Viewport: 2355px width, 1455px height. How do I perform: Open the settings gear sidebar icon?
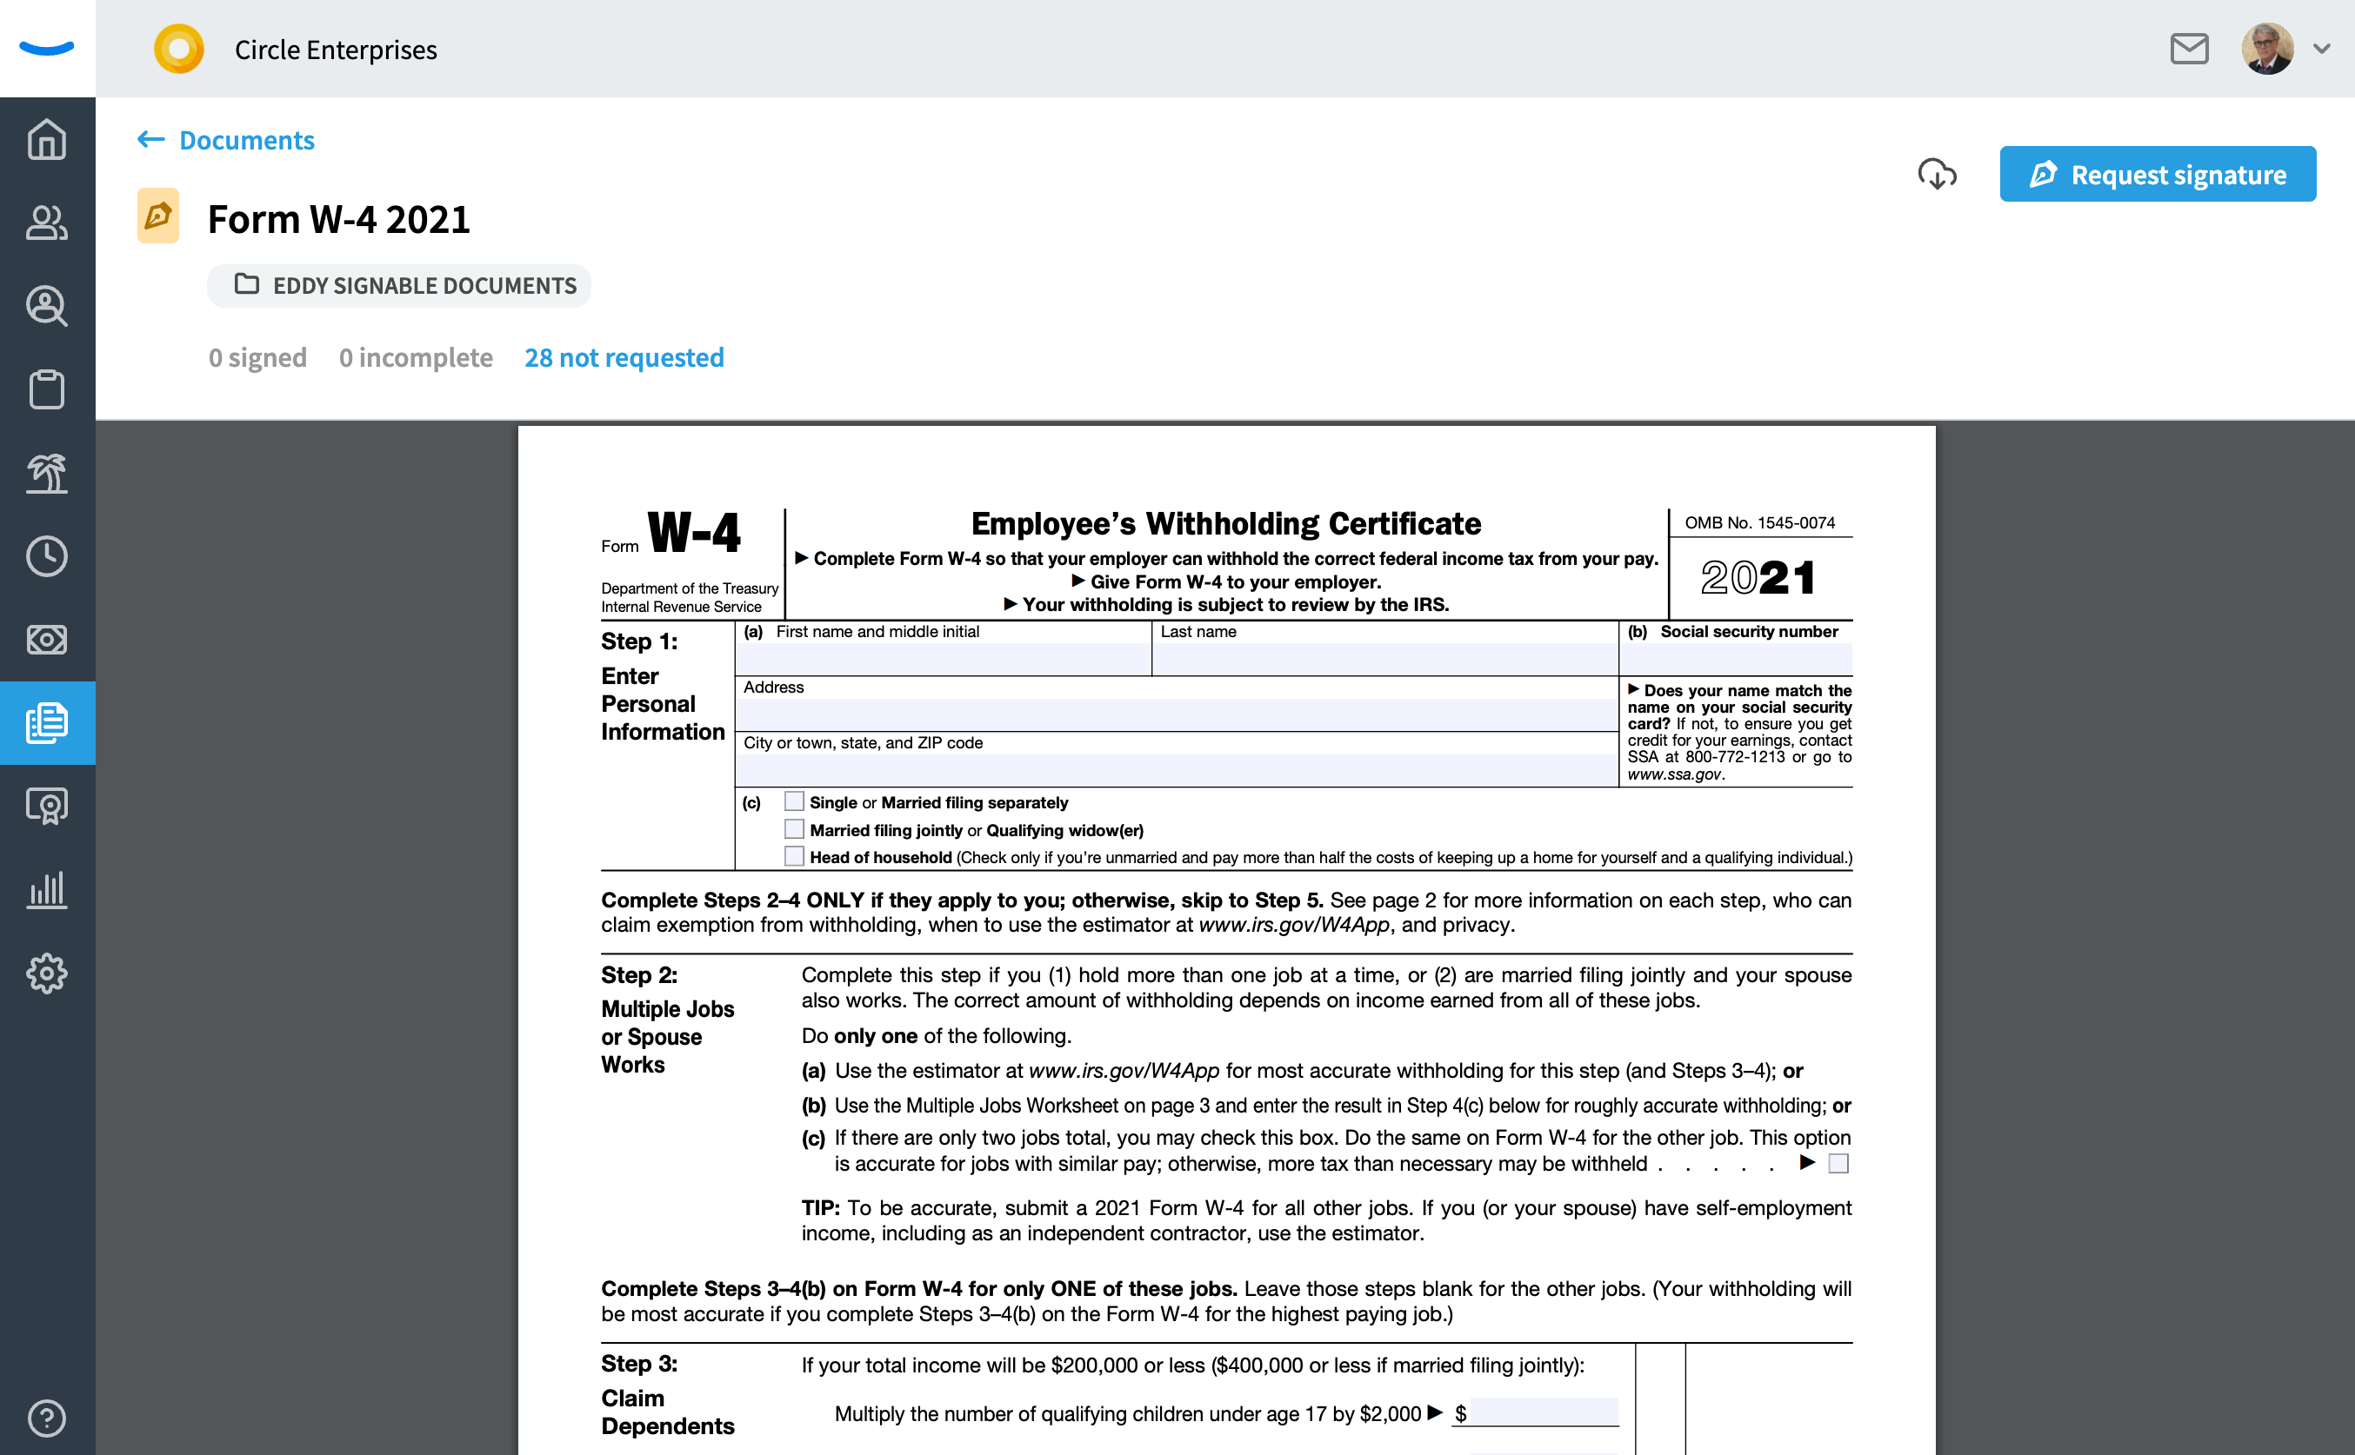click(x=46, y=973)
